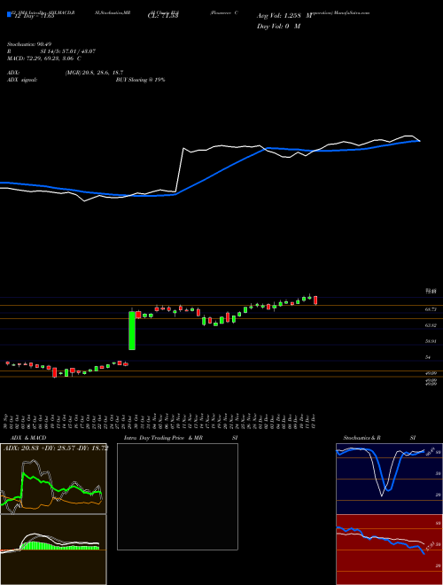Select the 'Stochastics: 90.49' value
Viewport: 443px width, 585px height.
[x=28, y=45]
